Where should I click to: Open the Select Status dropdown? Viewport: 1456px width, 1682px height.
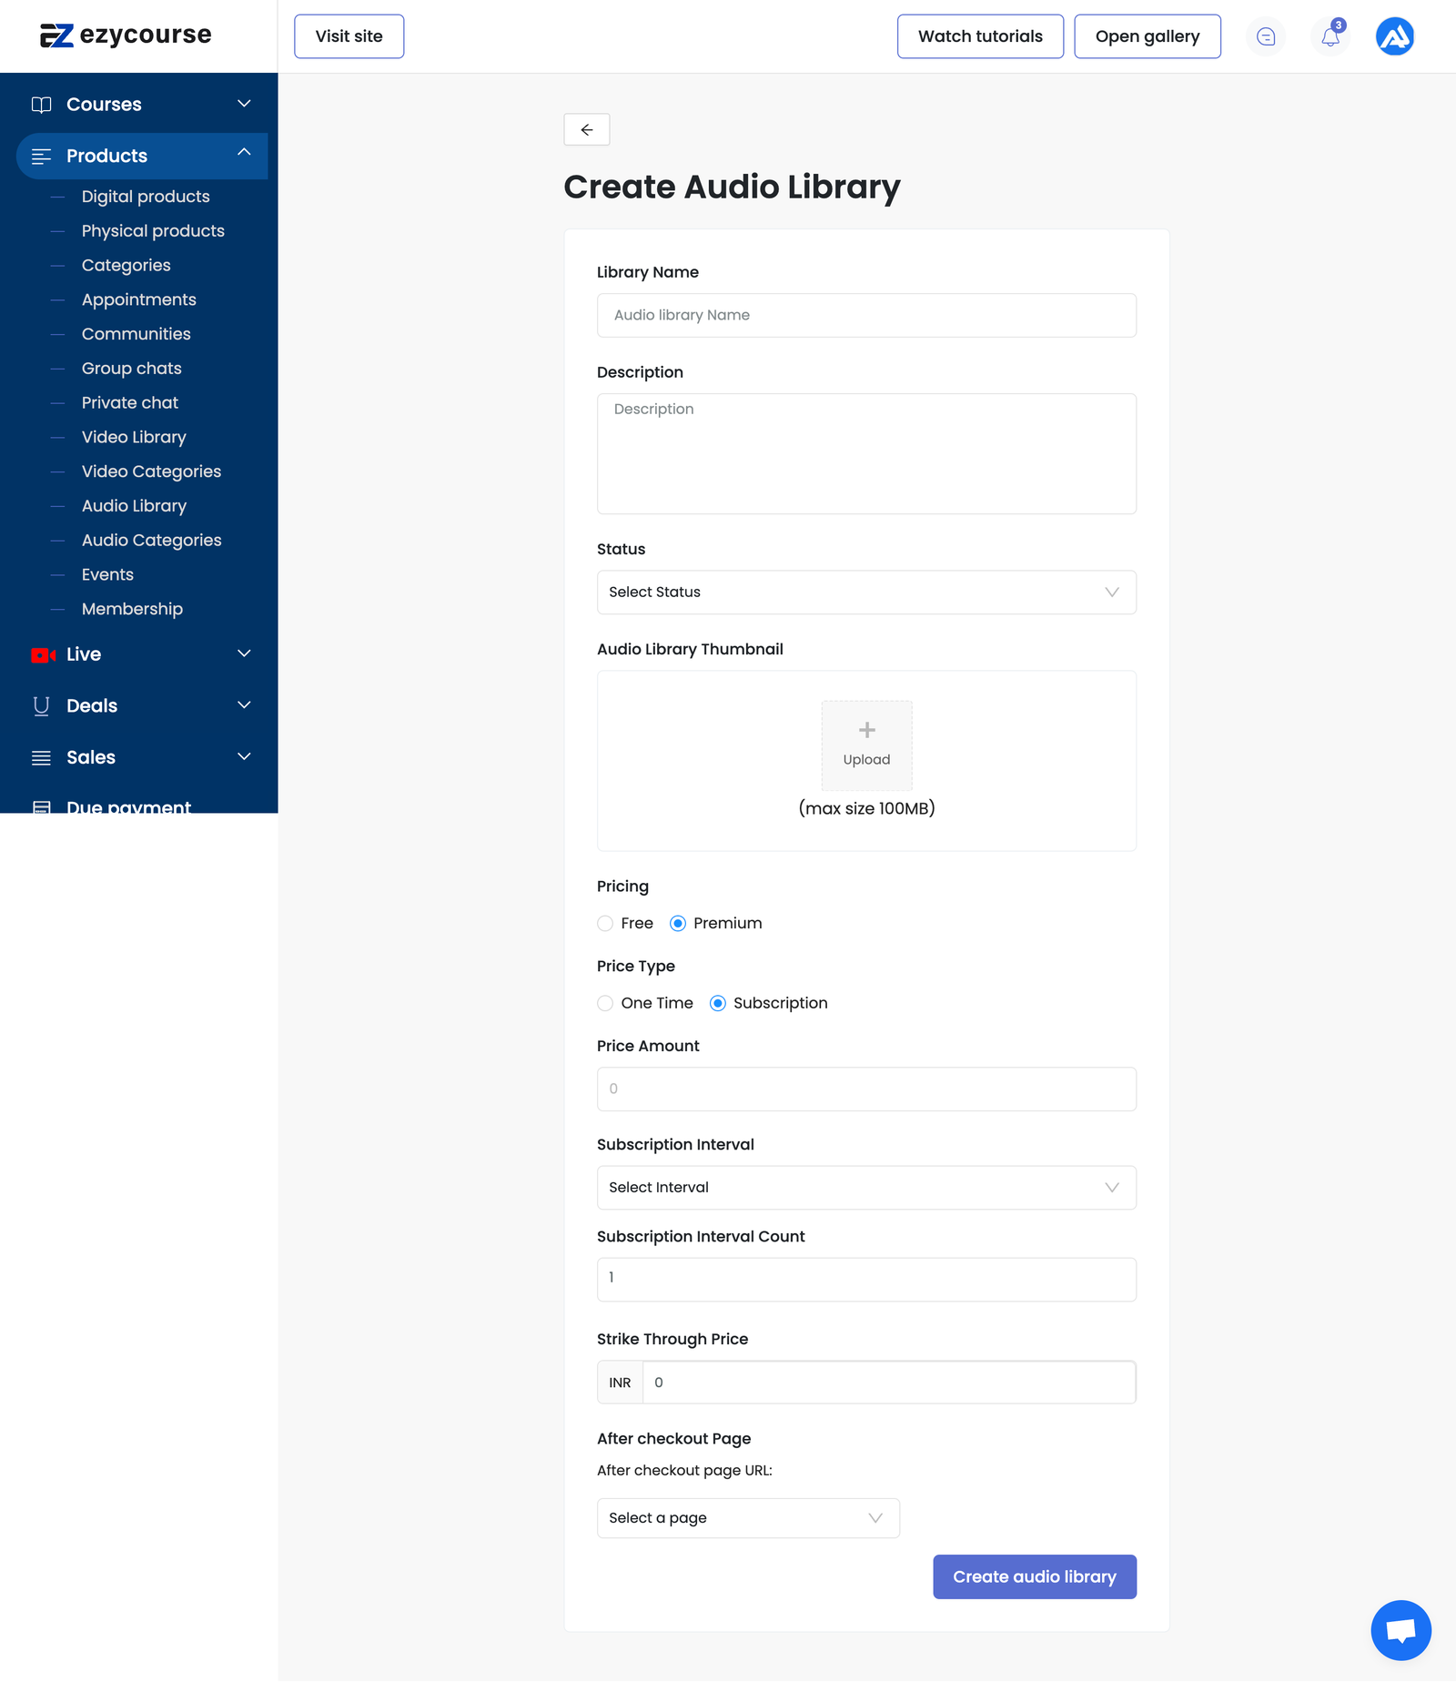(866, 593)
